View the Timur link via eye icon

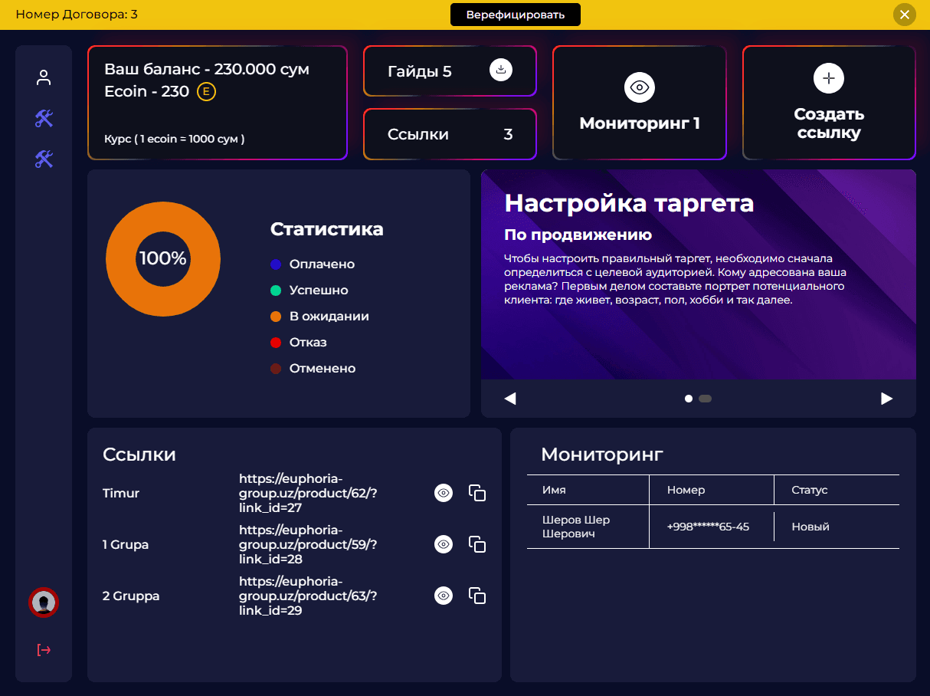(x=444, y=493)
